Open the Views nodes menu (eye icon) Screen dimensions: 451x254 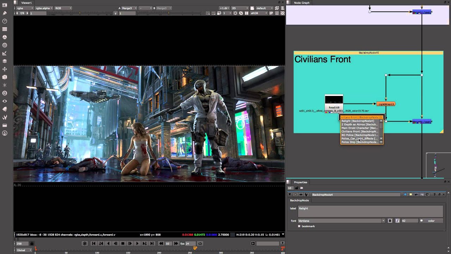pyautogui.click(x=5, y=101)
